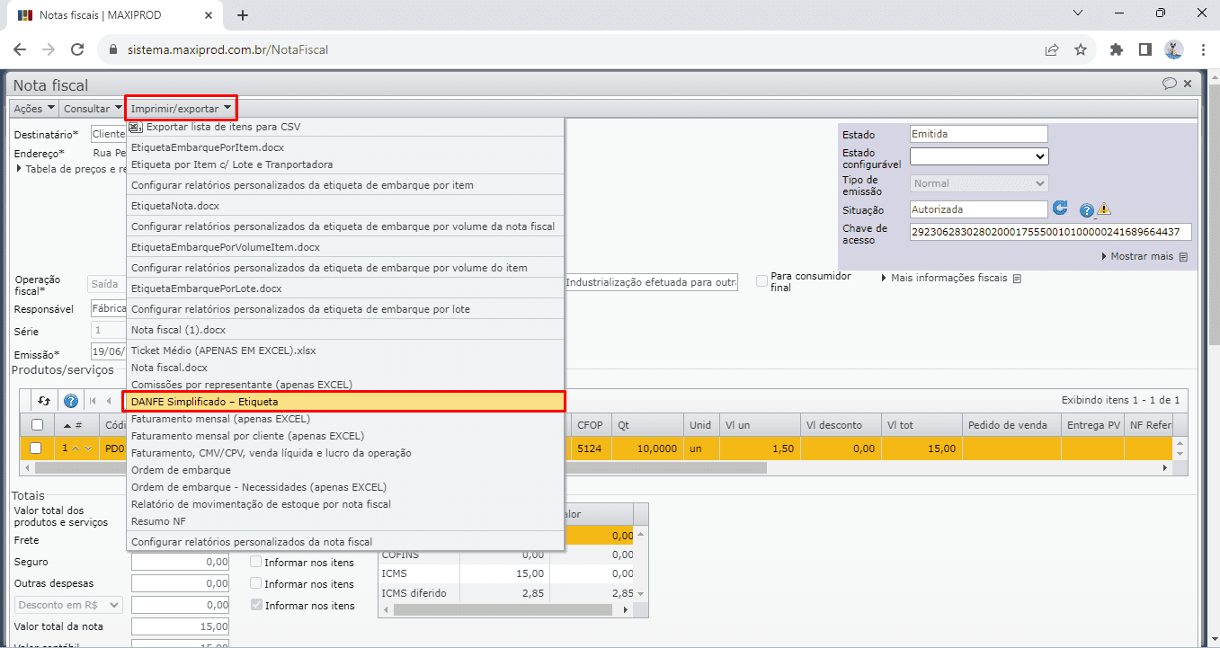The image size is (1220, 648).
Task: Open the blue help icon next to Situação
Action: (1086, 210)
